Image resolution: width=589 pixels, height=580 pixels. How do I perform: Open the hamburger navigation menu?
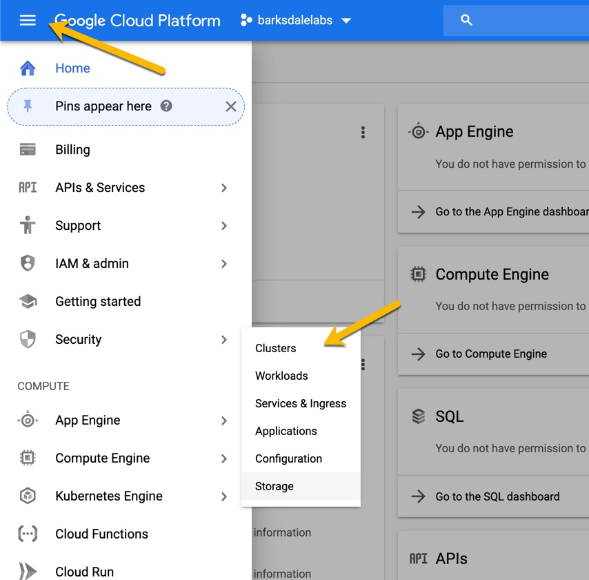(28, 20)
